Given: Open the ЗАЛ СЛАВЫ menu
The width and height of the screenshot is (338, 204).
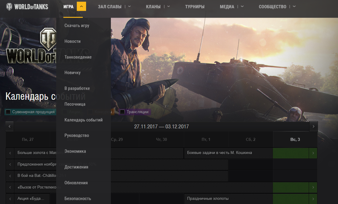Looking at the screenshot, I should [110, 7].
